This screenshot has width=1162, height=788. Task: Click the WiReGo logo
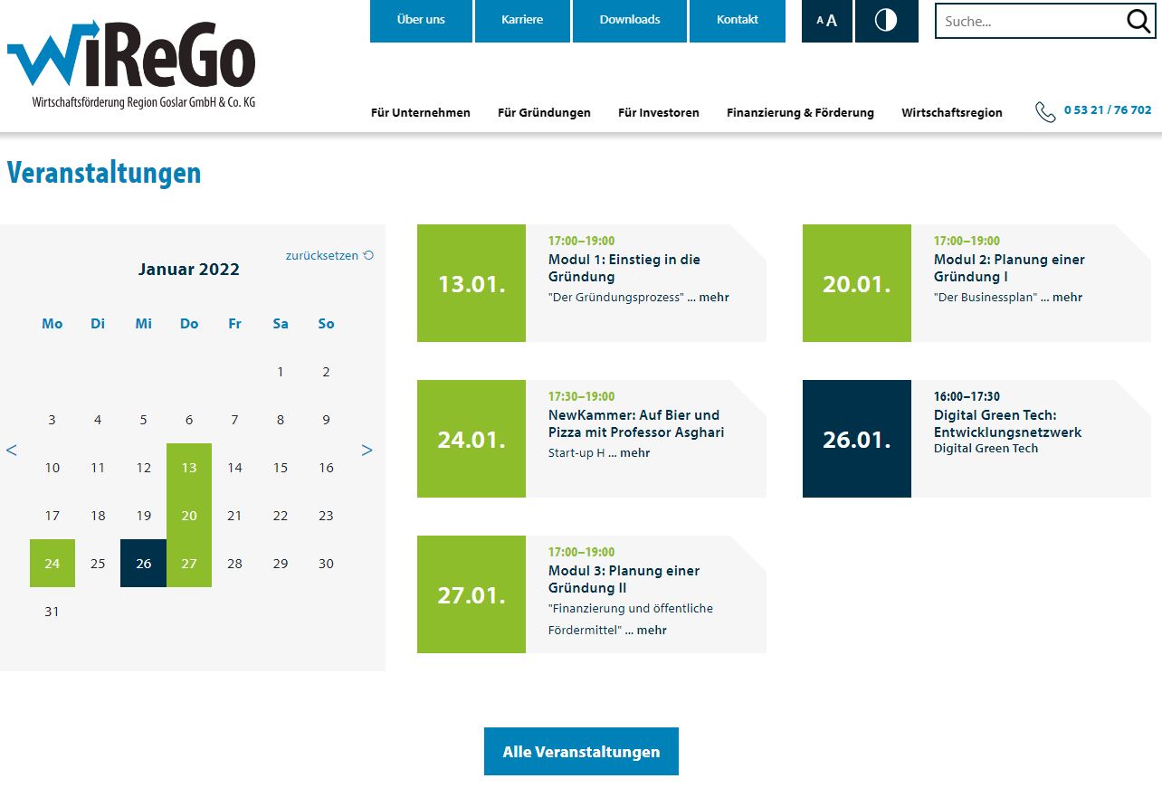point(131,64)
